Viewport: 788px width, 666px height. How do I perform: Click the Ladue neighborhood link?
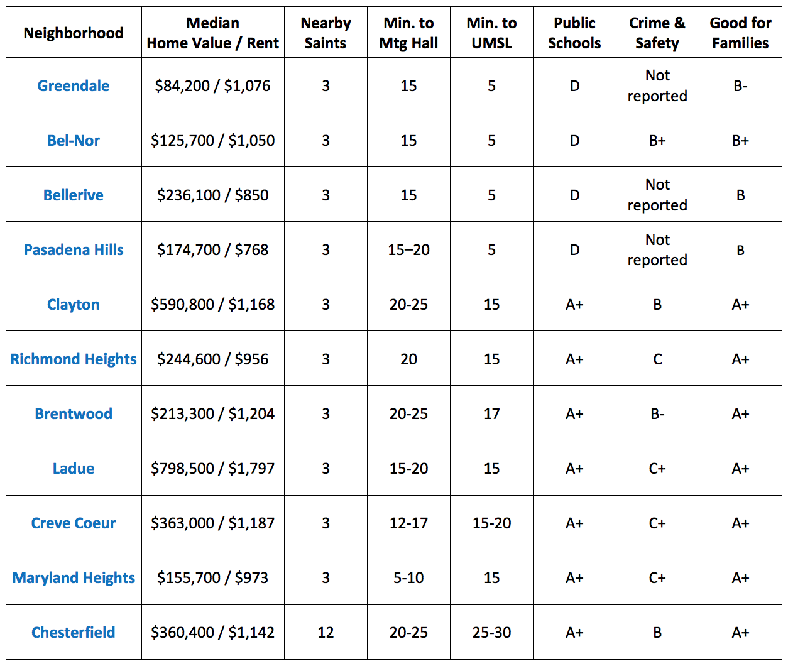[x=74, y=469]
